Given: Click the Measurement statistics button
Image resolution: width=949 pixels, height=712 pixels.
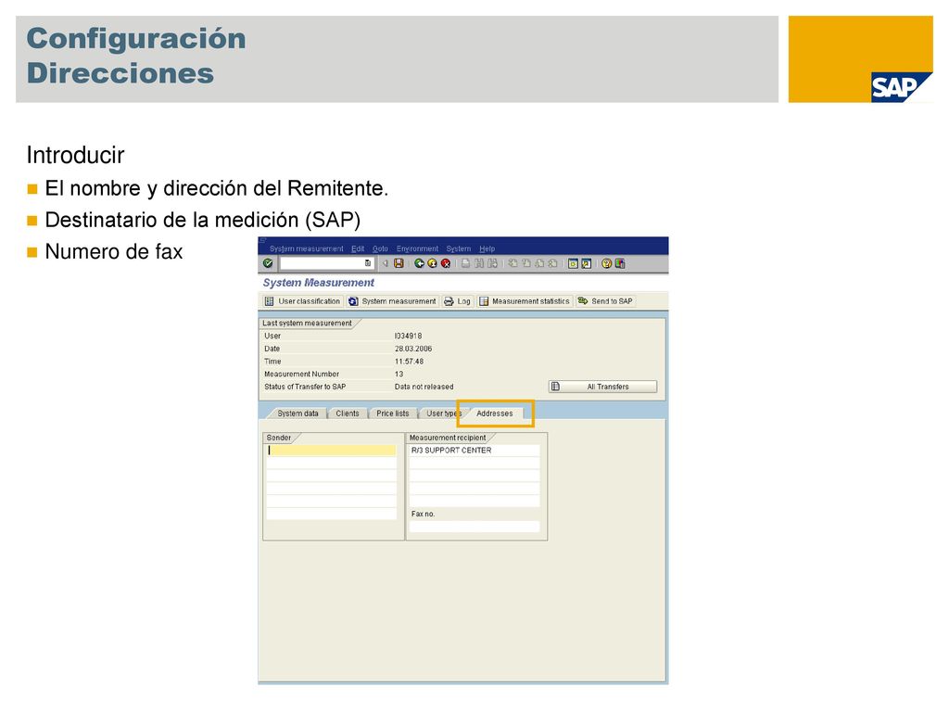Looking at the screenshot, I should [525, 301].
